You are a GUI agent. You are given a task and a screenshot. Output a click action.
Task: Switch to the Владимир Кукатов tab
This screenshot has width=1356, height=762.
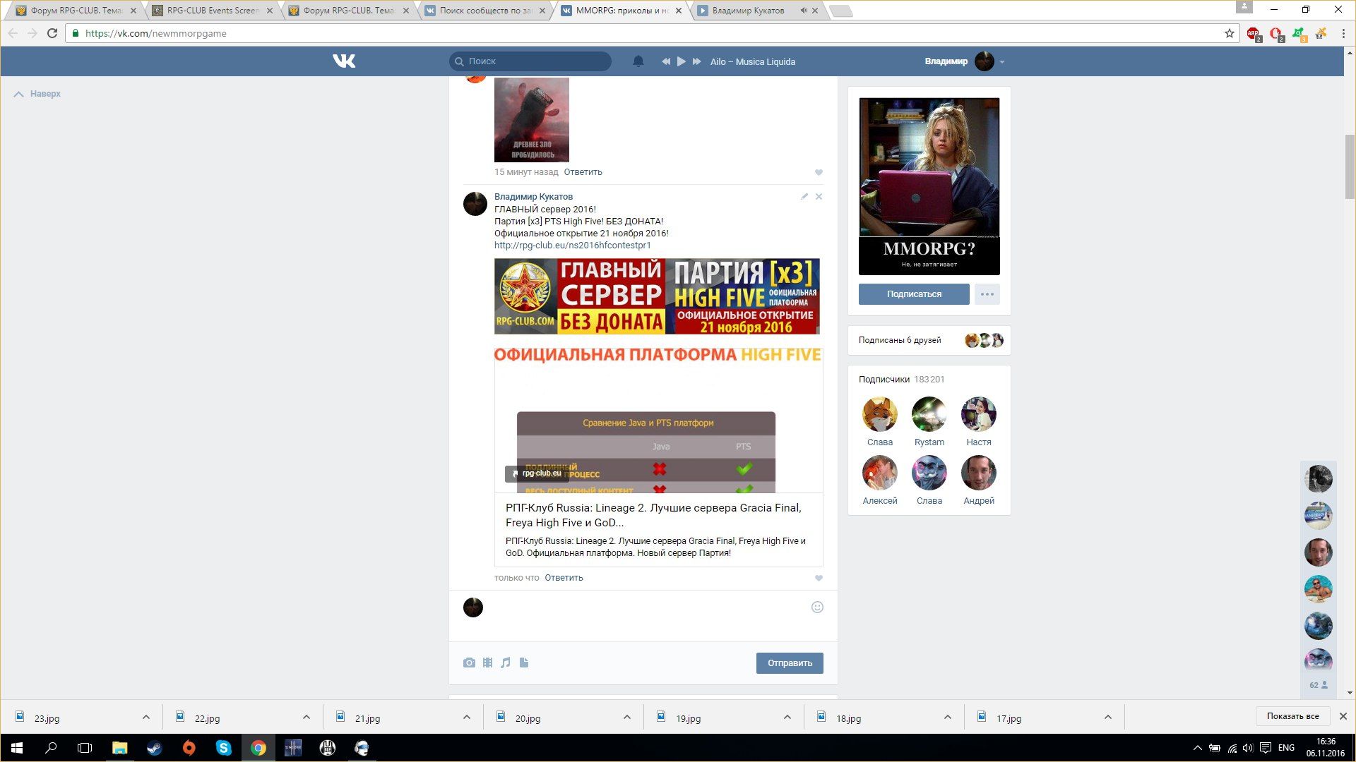click(x=749, y=11)
